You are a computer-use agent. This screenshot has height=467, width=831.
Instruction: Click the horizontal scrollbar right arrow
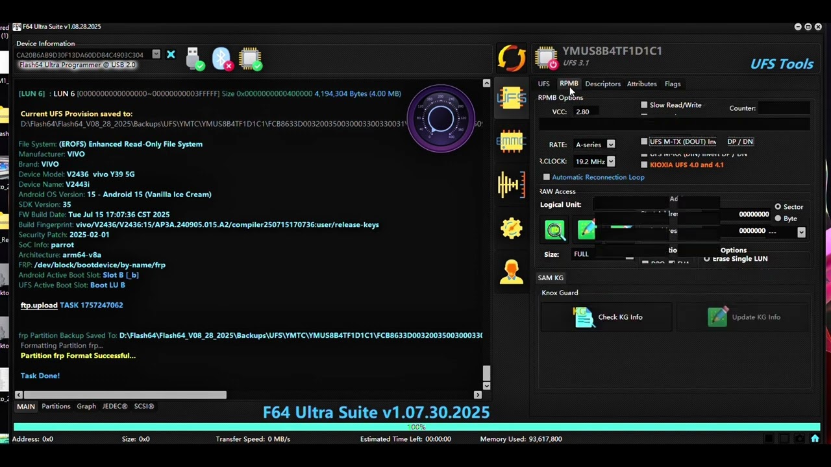tap(478, 394)
